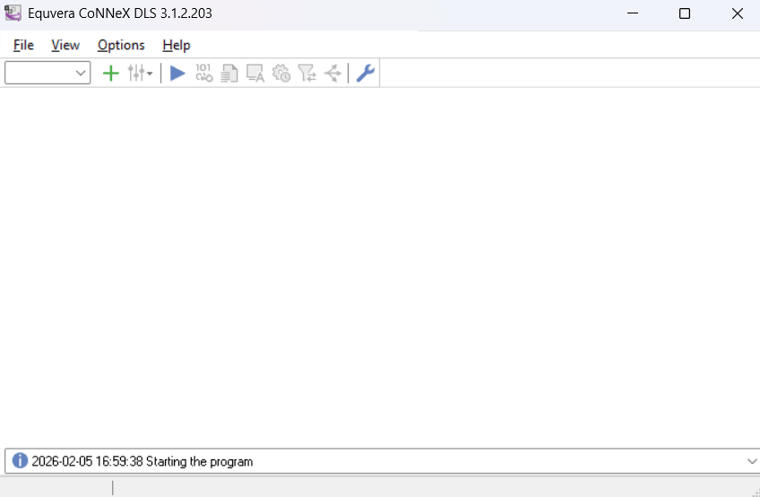Image resolution: width=760 pixels, height=497 pixels.
Task: Click the Equvera app icon in title bar
Action: [13, 13]
